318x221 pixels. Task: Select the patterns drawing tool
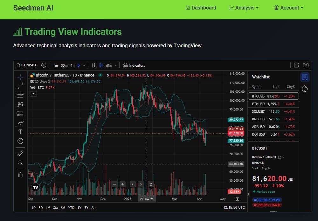coord(20,104)
